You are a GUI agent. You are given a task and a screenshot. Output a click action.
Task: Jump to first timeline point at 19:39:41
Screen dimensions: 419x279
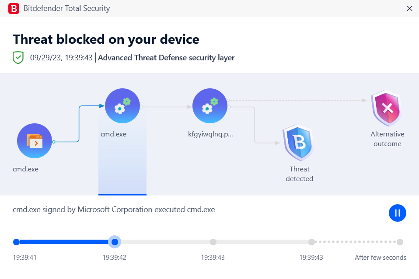(16, 242)
